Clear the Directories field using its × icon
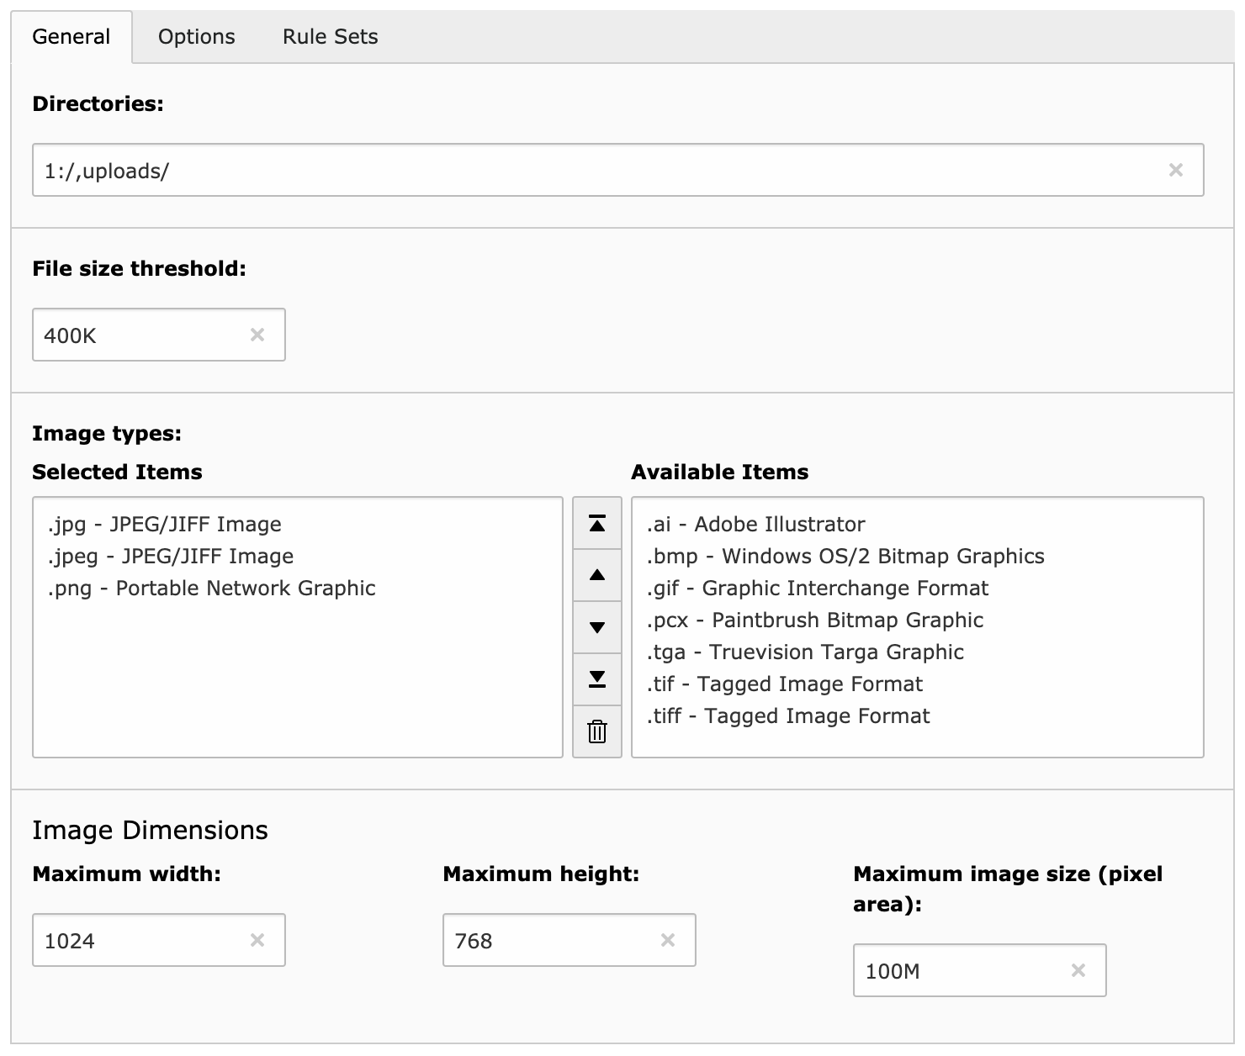Viewport: 1245px width, 1056px height. [1177, 170]
